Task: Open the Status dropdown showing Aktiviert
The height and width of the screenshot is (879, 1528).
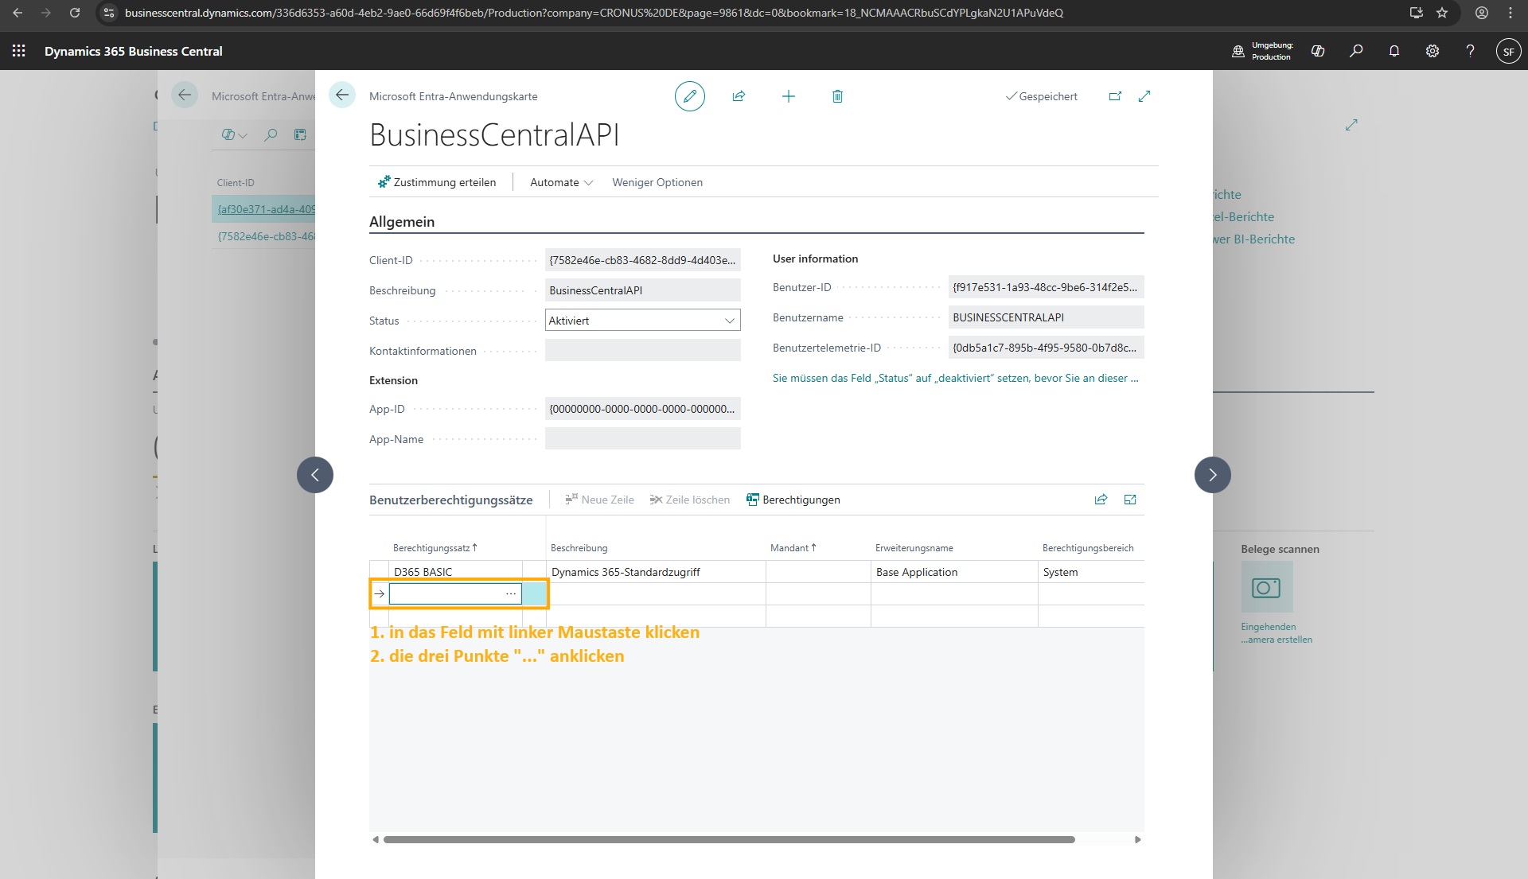Action: coord(643,321)
